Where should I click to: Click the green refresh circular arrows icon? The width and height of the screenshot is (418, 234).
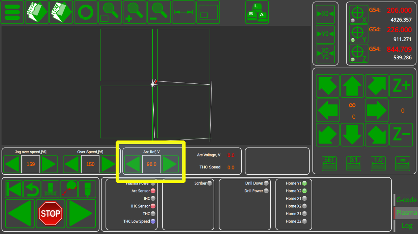tap(85, 12)
